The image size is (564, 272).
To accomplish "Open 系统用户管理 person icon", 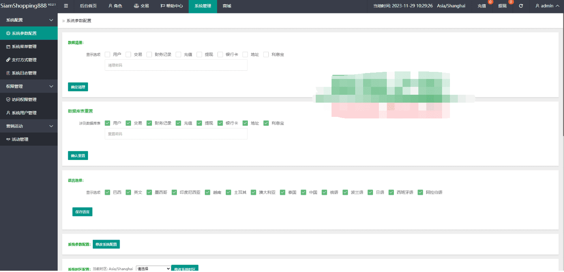I will tap(8, 113).
